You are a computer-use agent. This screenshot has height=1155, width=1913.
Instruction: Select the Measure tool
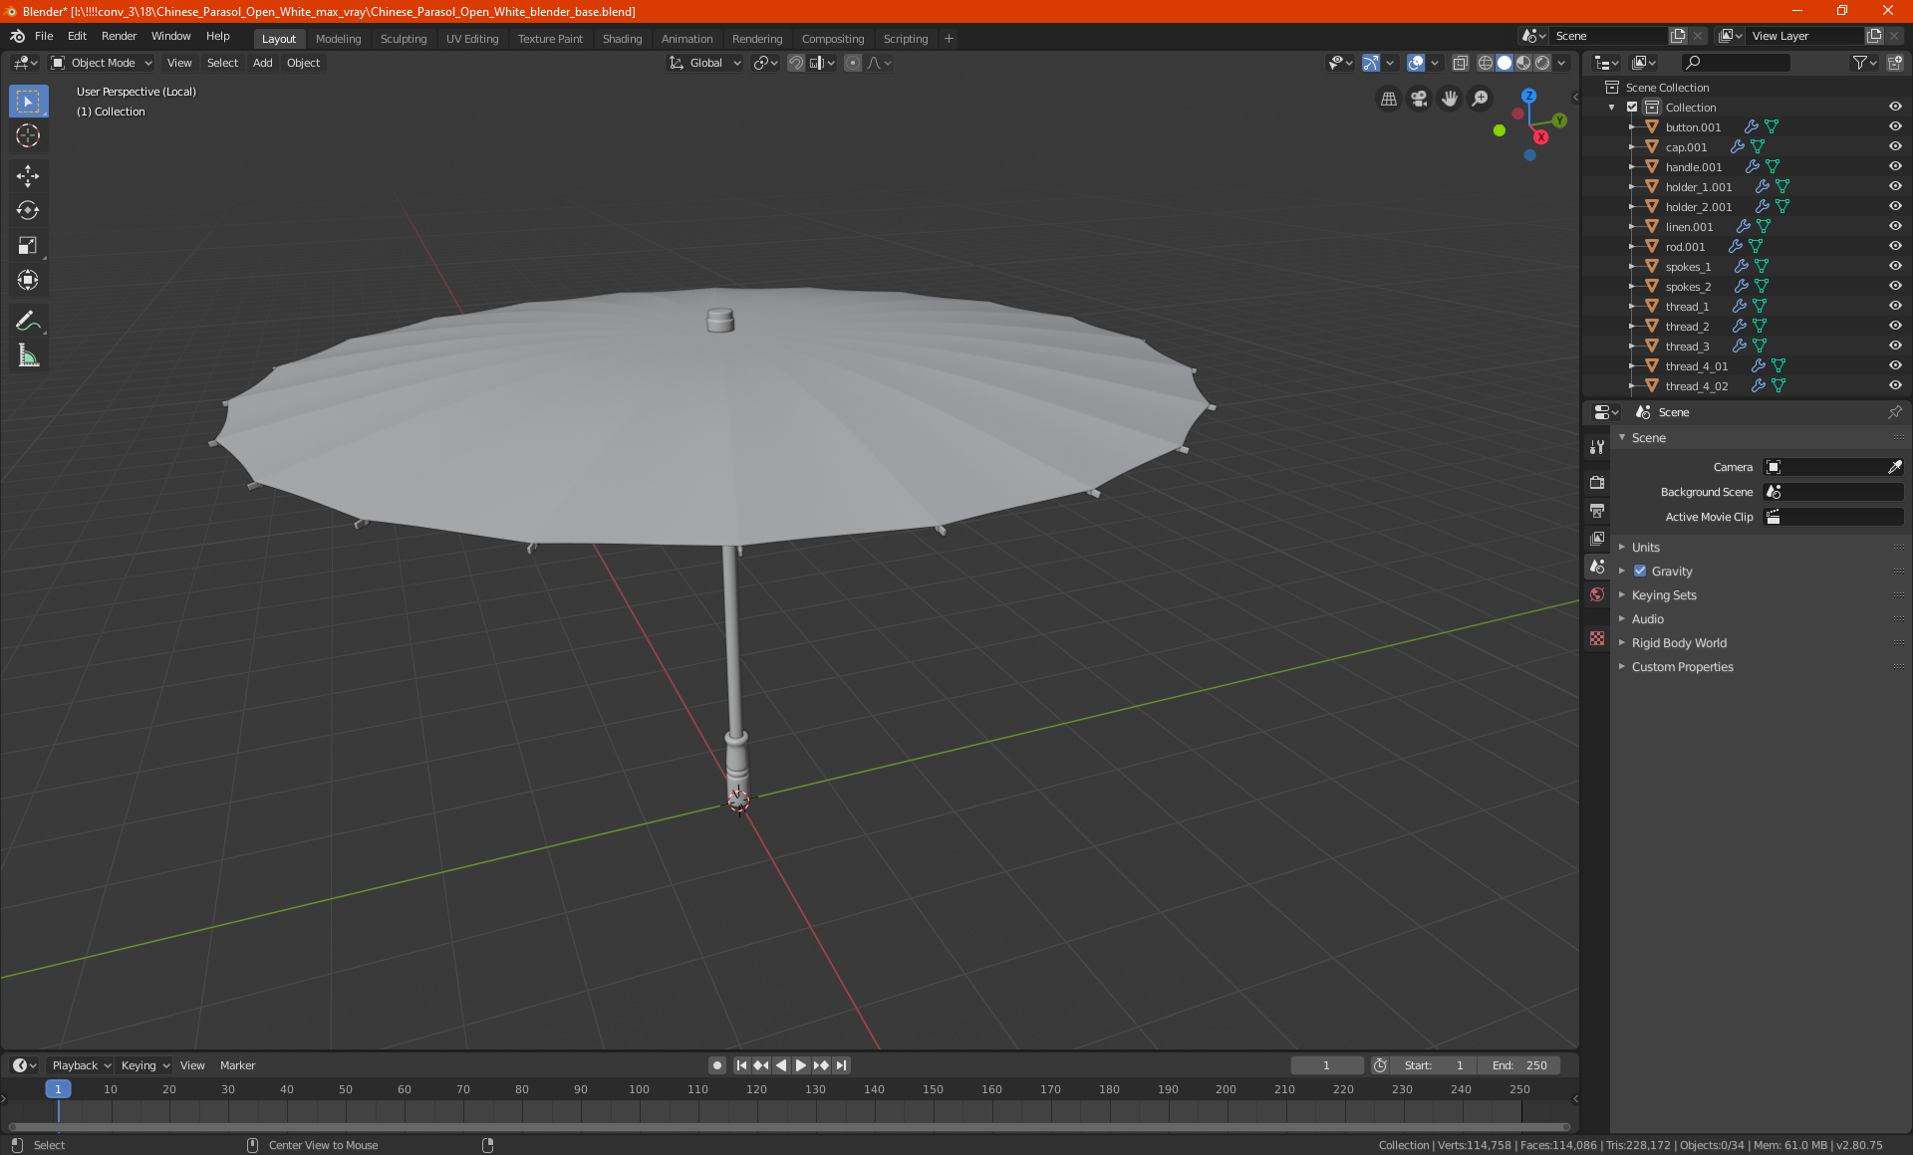(x=28, y=355)
